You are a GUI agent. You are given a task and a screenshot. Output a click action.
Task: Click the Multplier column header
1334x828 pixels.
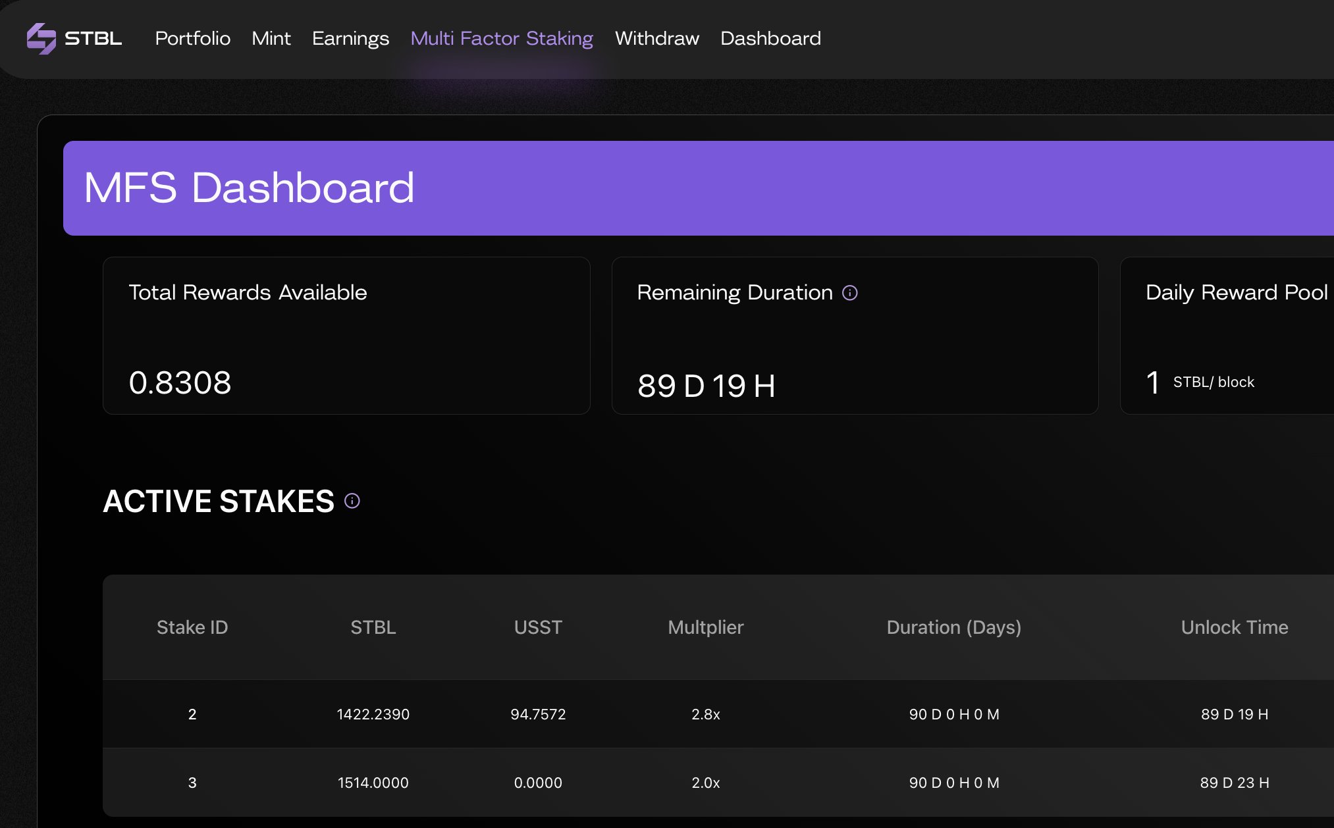705,627
